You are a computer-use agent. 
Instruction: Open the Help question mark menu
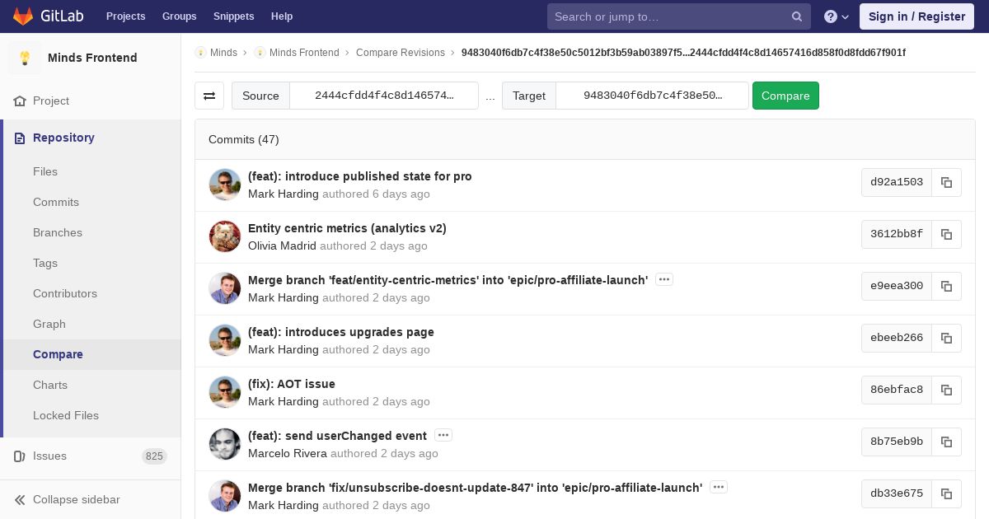(836, 16)
